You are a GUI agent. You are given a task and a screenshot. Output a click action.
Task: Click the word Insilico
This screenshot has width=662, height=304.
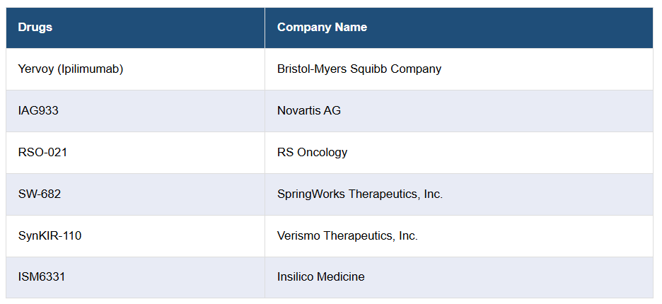[x=297, y=278]
